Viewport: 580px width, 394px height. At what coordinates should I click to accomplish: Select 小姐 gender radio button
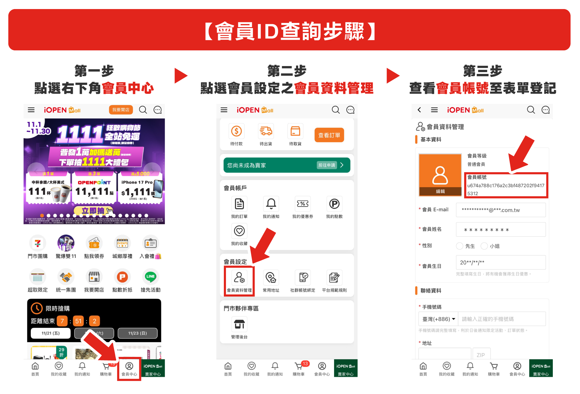(484, 246)
